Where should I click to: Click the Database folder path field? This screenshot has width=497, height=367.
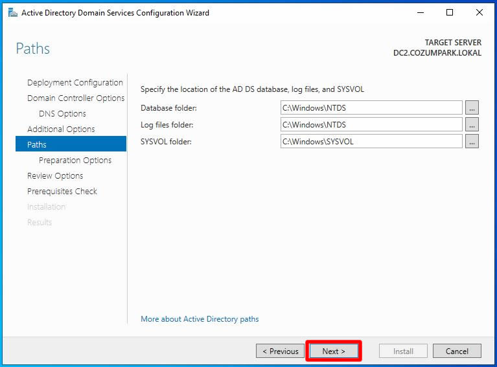(x=371, y=108)
